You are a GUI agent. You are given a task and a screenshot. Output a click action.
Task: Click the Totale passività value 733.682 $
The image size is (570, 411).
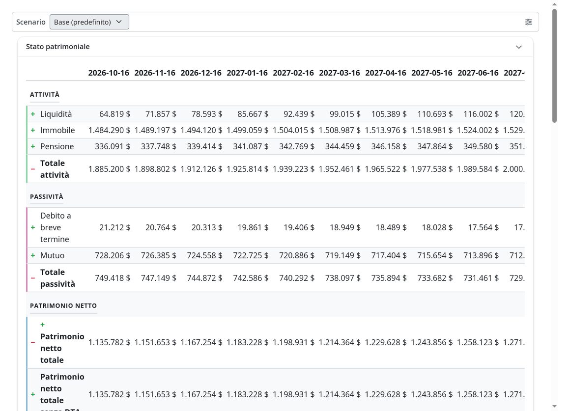coord(435,278)
